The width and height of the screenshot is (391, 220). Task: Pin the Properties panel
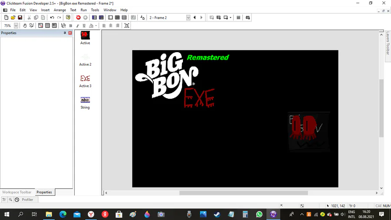[65, 33]
